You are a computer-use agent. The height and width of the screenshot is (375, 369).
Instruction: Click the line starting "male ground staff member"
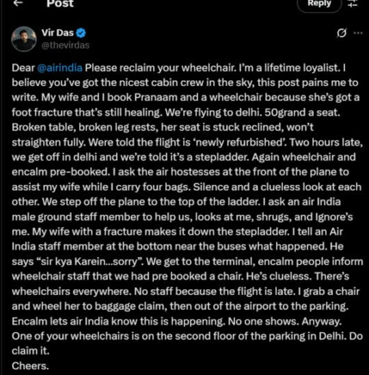(182, 217)
